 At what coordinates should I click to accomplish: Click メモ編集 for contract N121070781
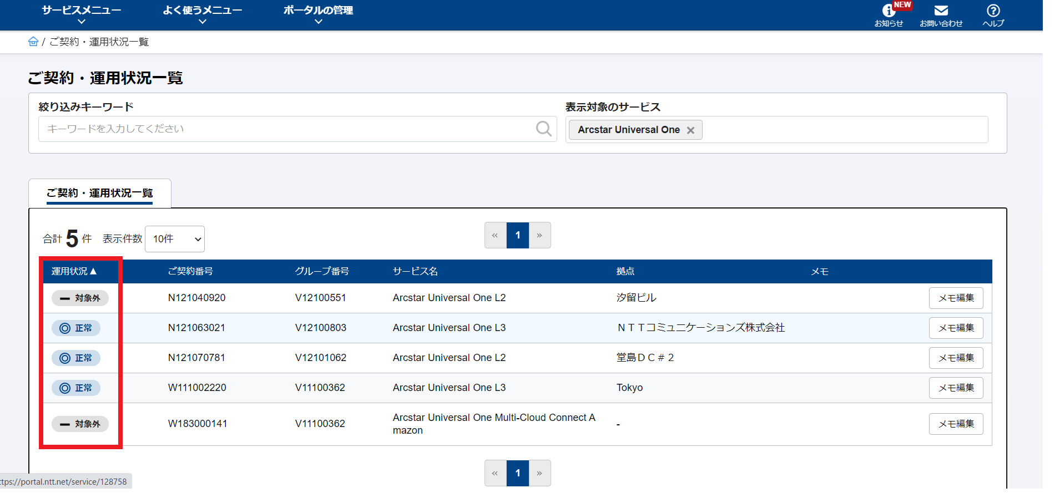click(956, 358)
